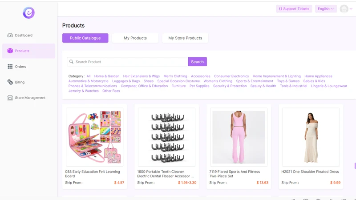Click the Store Management shop icon
This screenshot has width=356, height=200.
[10, 98]
